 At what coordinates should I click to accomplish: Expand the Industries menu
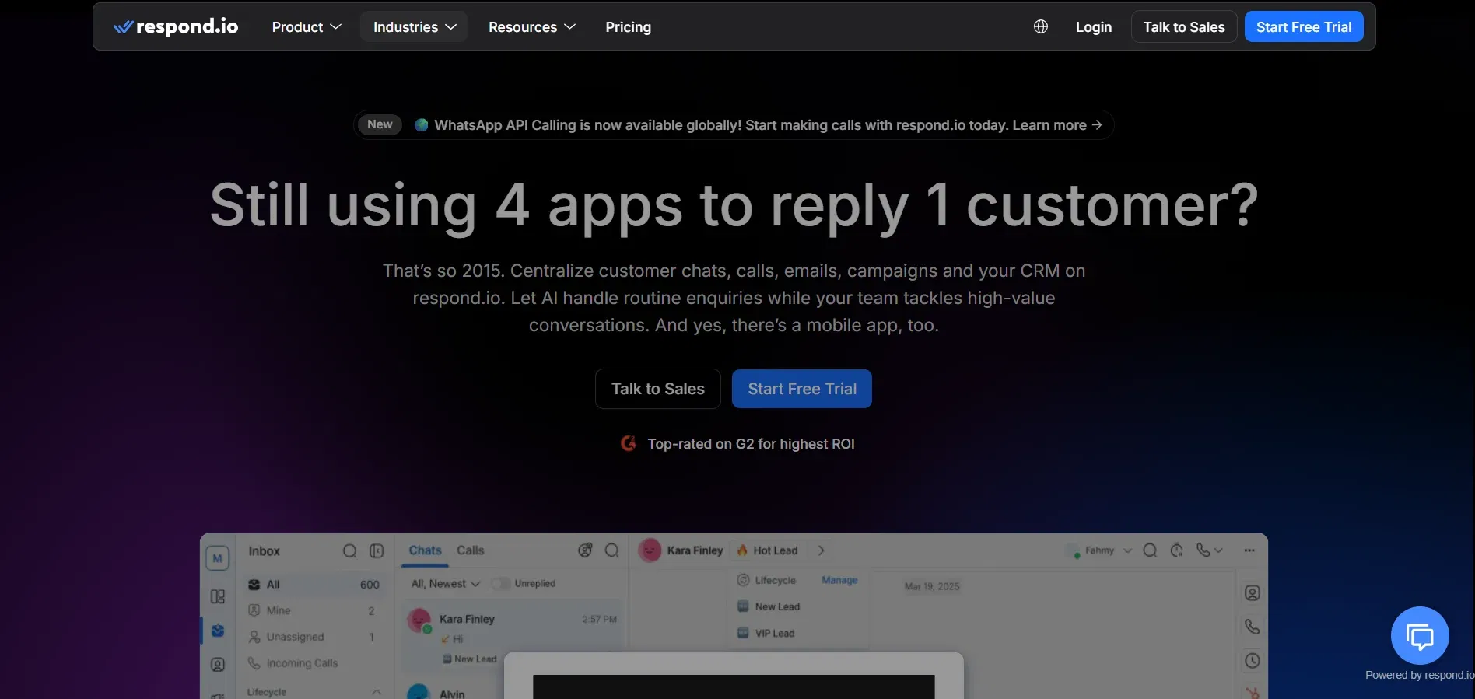click(x=414, y=27)
